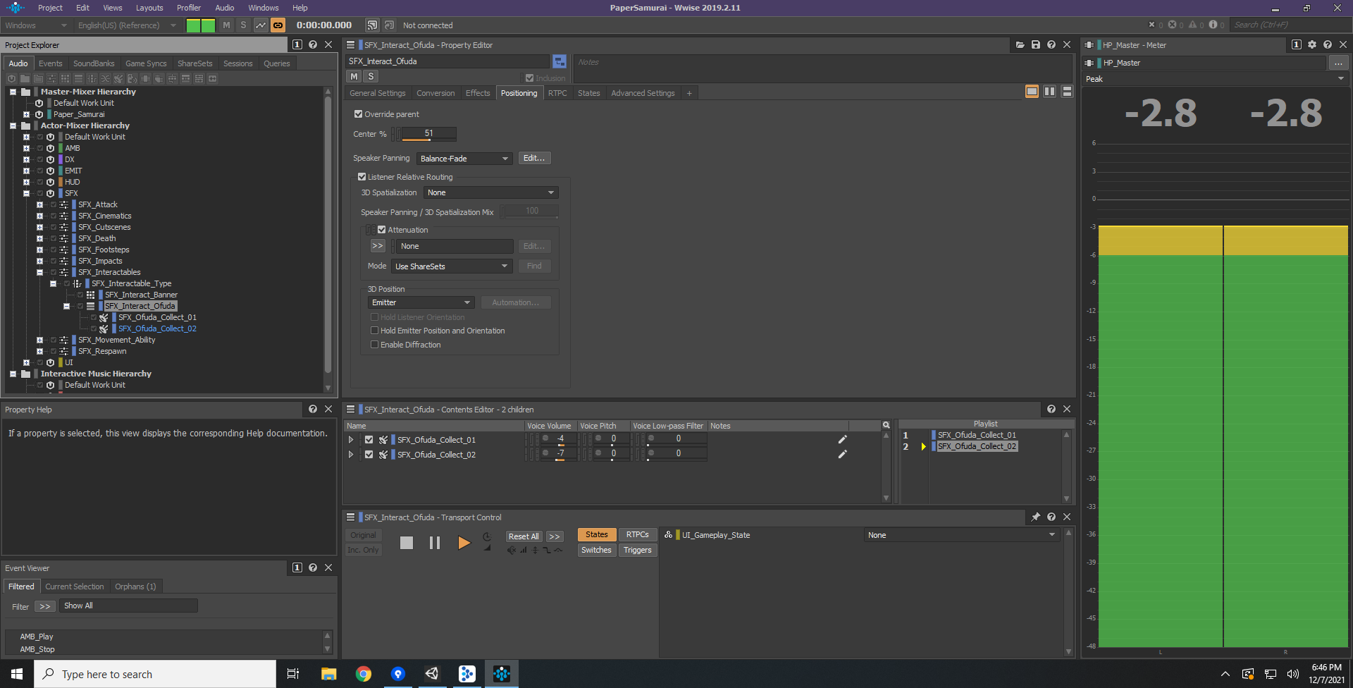Click the Switches button
Image resolution: width=1353 pixels, height=688 pixels.
tap(597, 550)
